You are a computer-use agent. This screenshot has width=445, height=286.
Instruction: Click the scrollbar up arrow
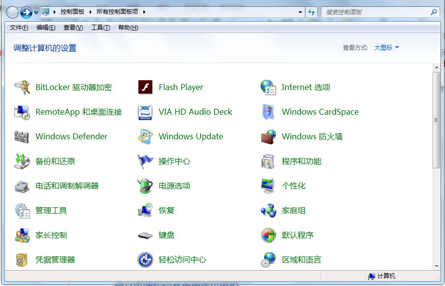(437, 68)
